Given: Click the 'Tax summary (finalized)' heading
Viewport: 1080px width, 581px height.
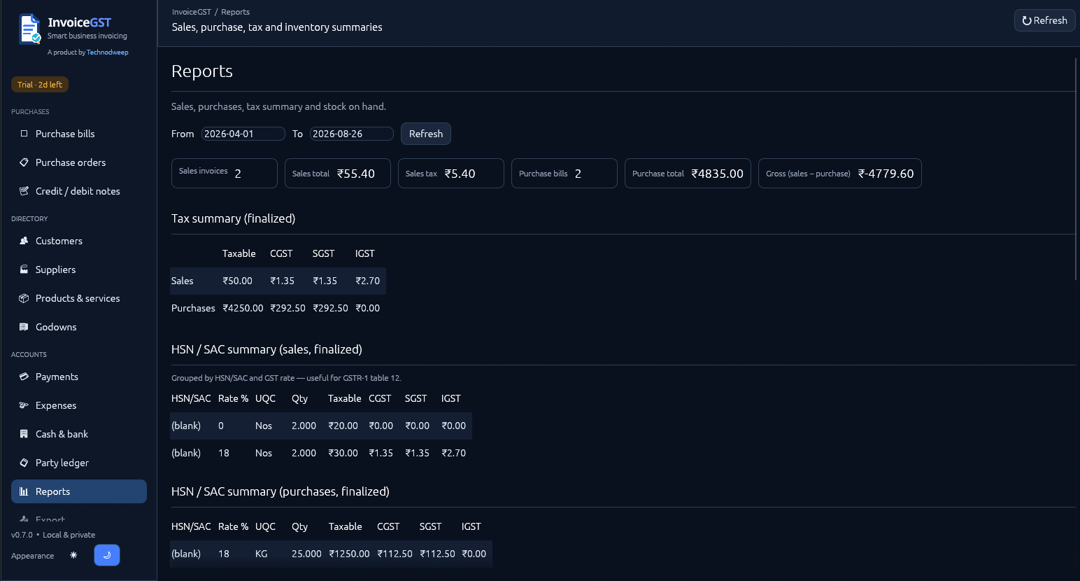Looking at the screenshot, I should [234, 218].
